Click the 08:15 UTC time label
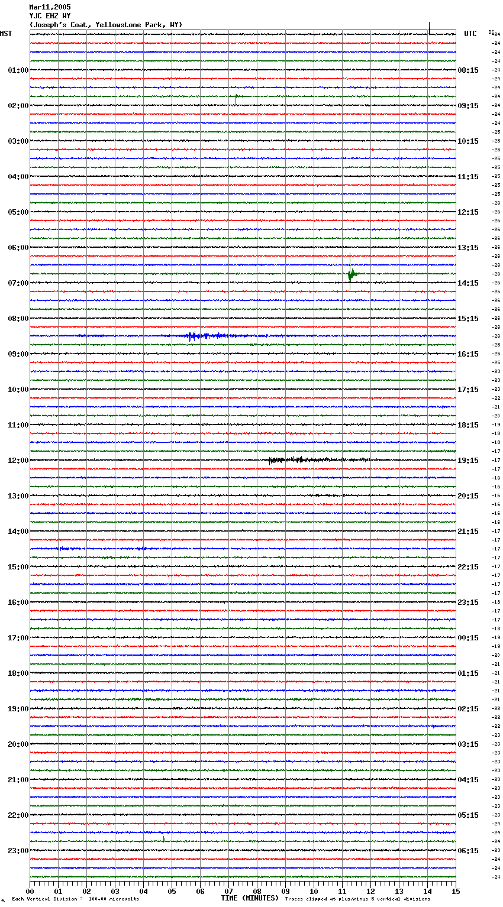This screenshot has width=503, height=907. (468, 70)
